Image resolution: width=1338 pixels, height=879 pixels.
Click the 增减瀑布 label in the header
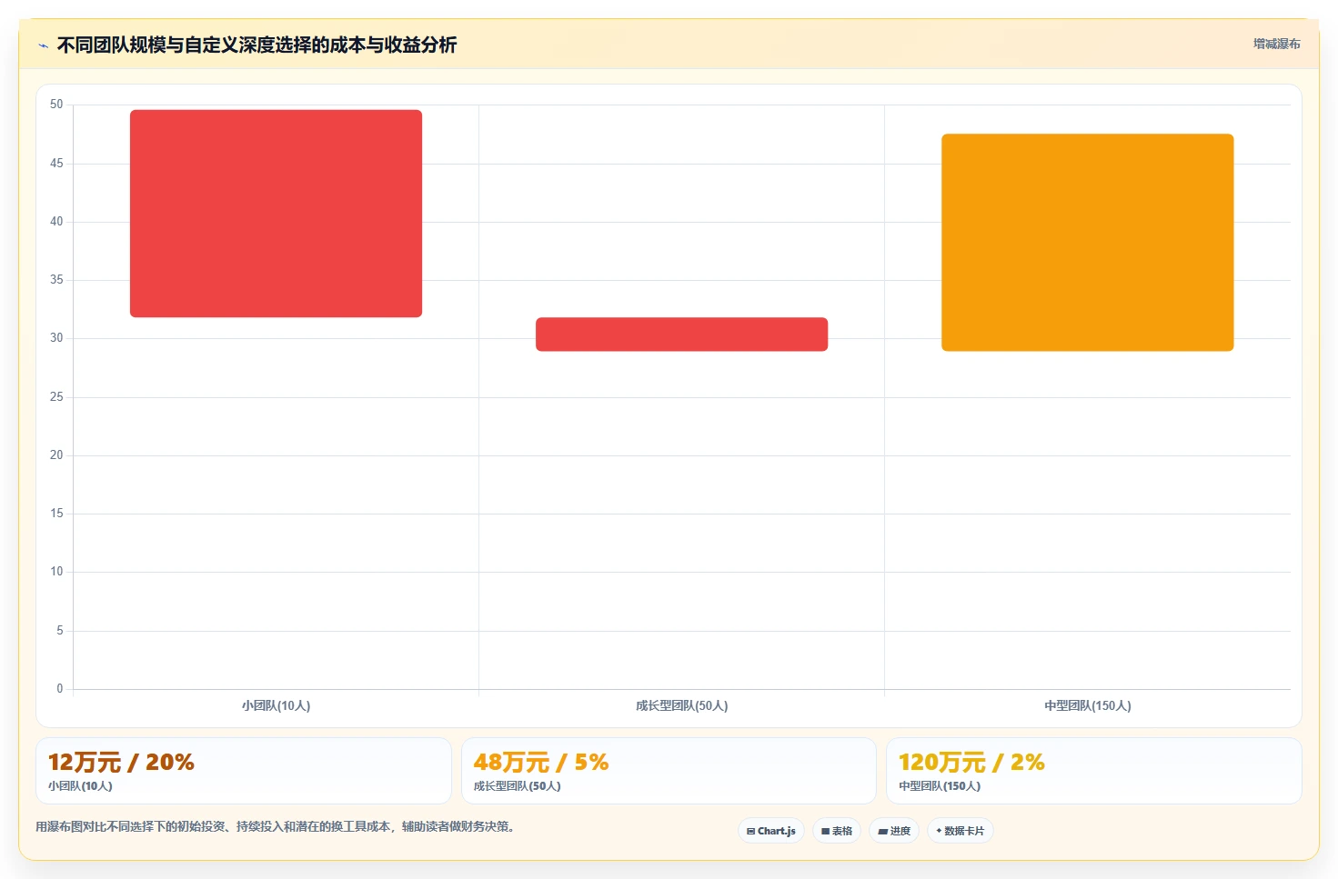click(x=1276, y=44)
